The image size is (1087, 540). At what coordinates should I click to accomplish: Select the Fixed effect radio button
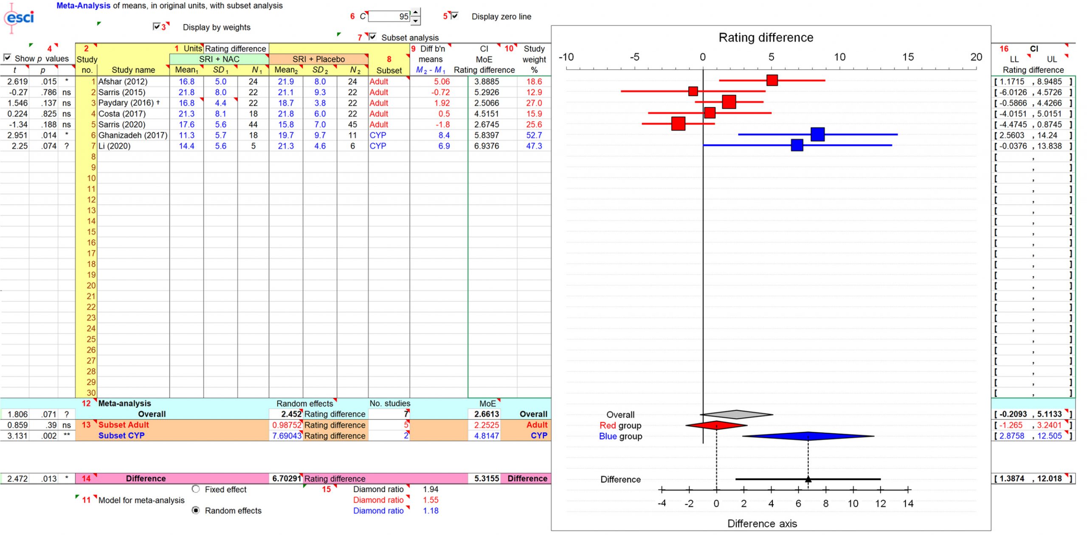point(196,489)
